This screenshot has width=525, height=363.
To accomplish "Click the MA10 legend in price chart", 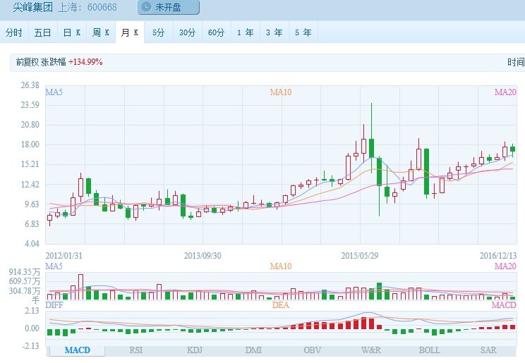I will coord(281,92).
